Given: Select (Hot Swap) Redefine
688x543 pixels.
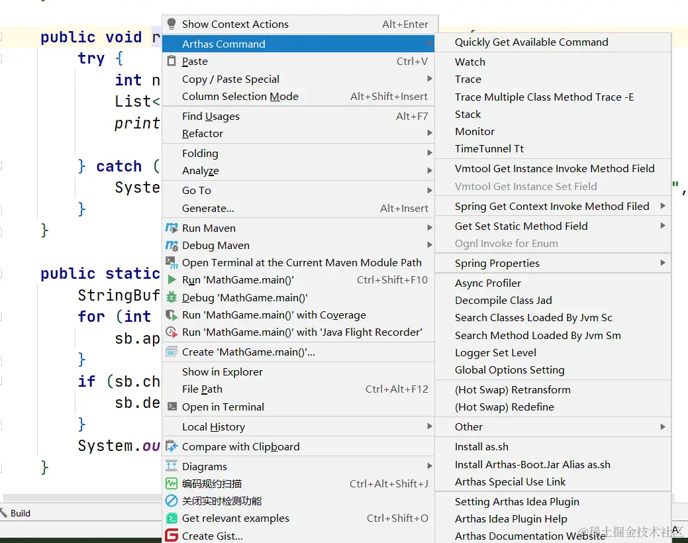Looking at the screenshot, I should tap(554, 407).
